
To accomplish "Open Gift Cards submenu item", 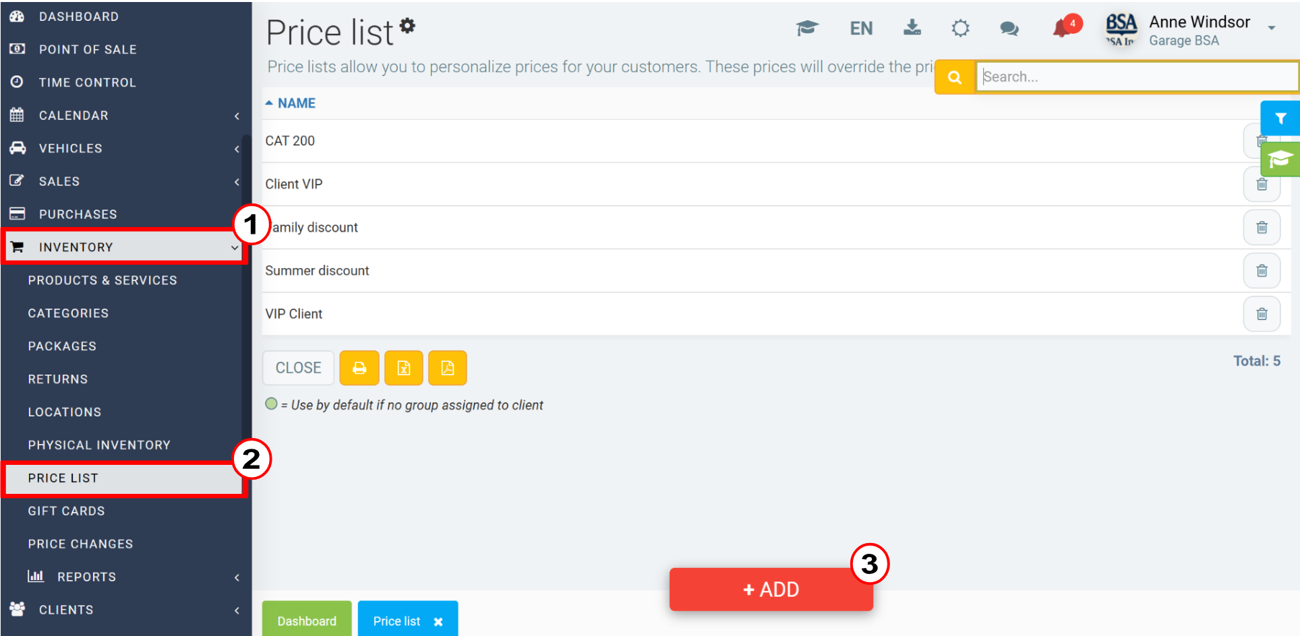I will 67,511.
